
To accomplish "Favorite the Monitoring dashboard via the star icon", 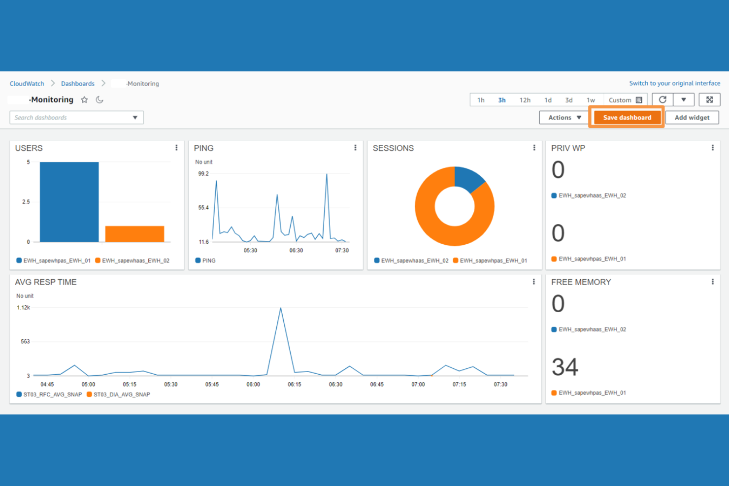I will (x=84, y=99).
